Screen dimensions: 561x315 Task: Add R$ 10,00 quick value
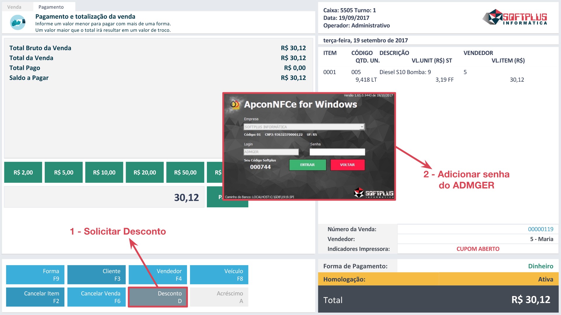[x=104, y=172]
